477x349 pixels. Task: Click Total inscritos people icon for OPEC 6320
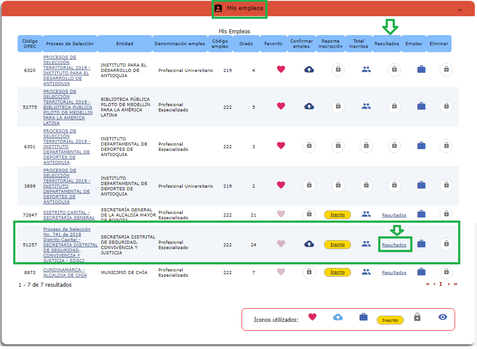point(366,69)
